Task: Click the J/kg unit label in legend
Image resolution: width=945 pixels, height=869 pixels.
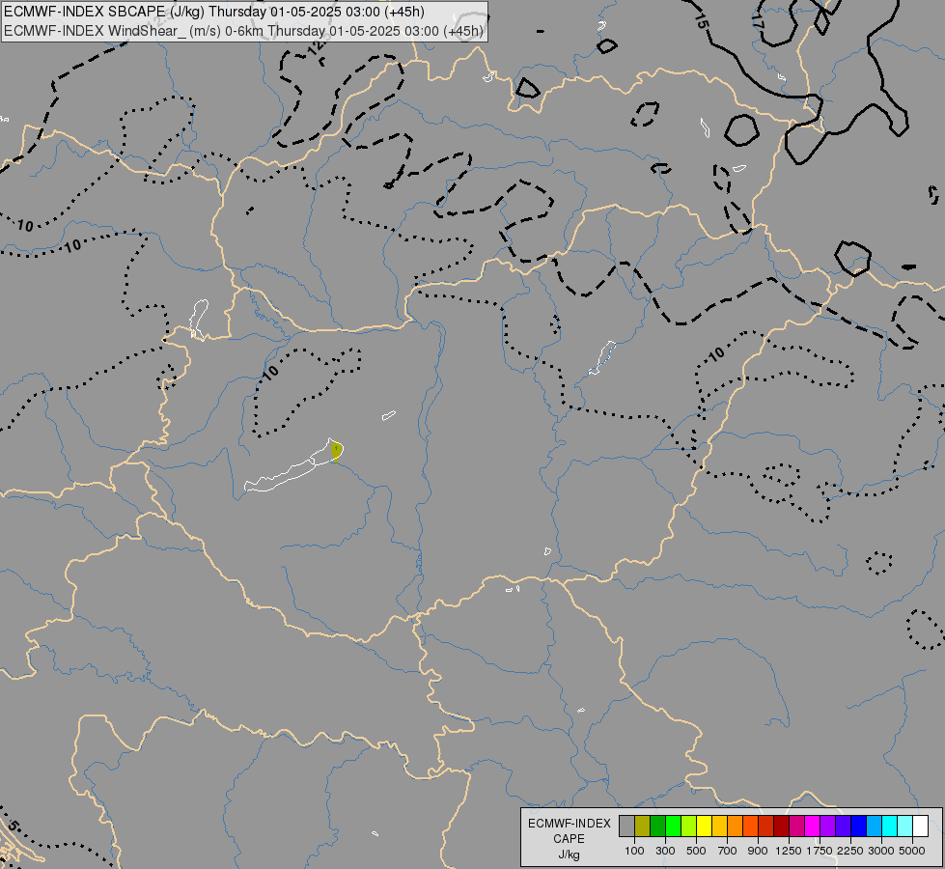Action: pos(569,855)
